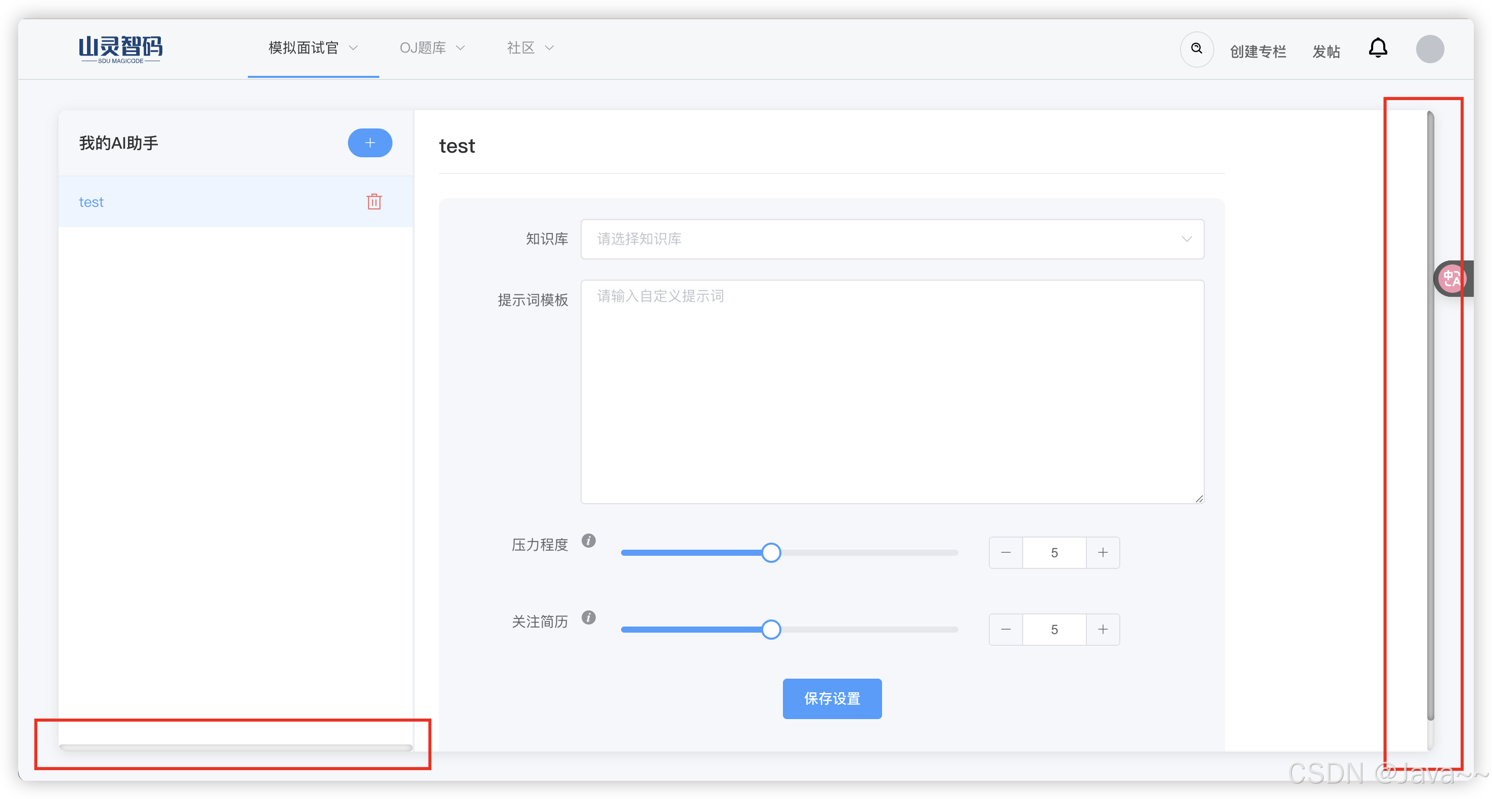Increase 压力程度 value with plus button
The image size is (1492, 799).
click(x=1103, y=553)
